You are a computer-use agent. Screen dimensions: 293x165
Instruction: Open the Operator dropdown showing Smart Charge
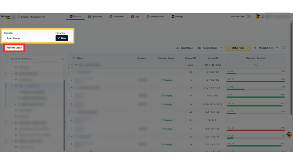tap(28, 38)
